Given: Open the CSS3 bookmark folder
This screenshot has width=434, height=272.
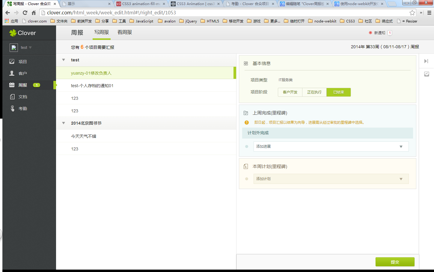Looking at the screenshot, I should (x=347, y=21).
